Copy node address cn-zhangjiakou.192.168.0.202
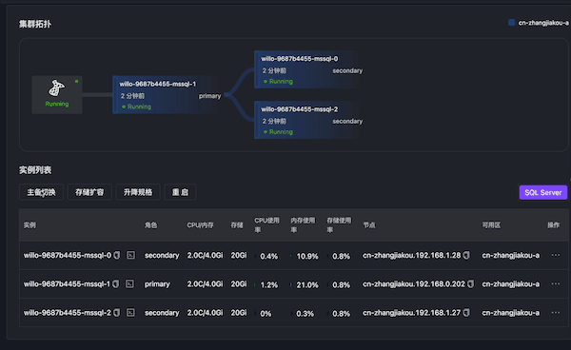This screenshot has height=350, width=571. 471,283
